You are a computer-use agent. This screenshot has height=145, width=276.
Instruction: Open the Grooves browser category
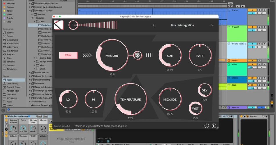pyautogui.click(x=10, y=65)
